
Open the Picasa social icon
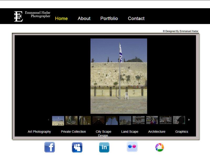[160, 147]
